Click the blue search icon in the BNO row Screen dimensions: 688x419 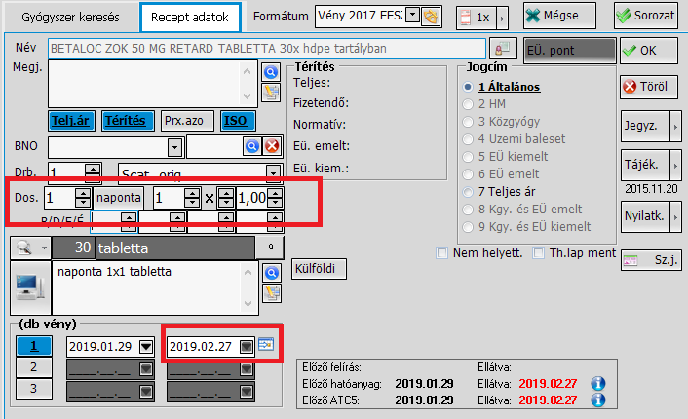pos(252,146)
